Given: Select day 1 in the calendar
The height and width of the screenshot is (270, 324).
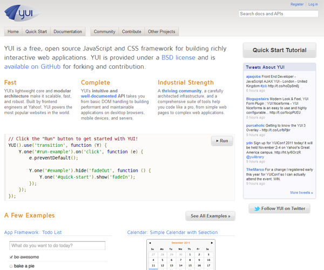Looking at the screenshot, I should pos(190,255).
